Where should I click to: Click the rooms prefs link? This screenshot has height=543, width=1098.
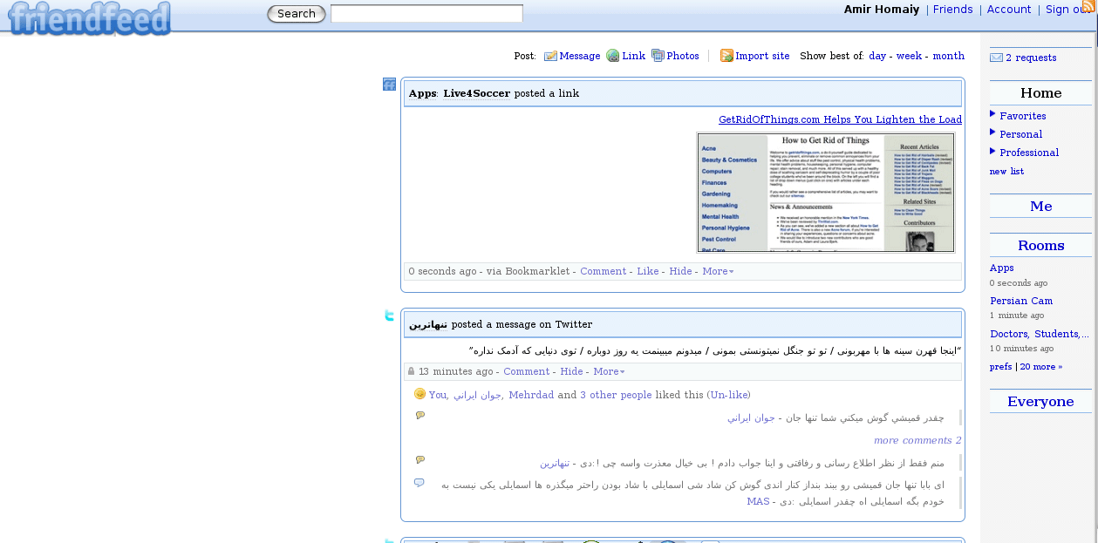[x=1000, y=367]
